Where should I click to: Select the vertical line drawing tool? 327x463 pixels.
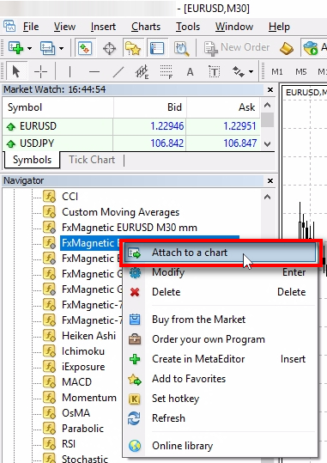point(70,71)
